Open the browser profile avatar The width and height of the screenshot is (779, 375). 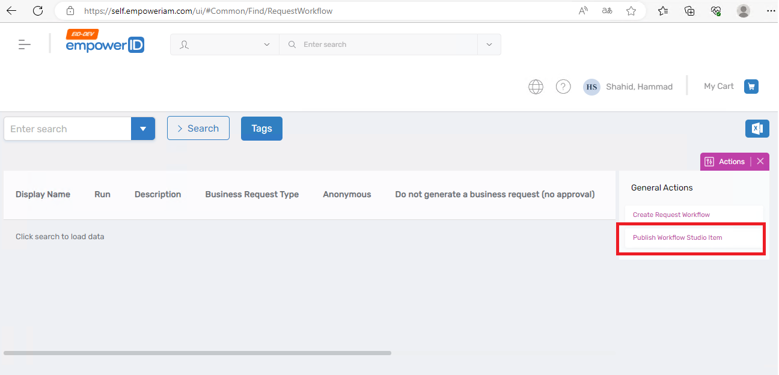pos(744,11)
